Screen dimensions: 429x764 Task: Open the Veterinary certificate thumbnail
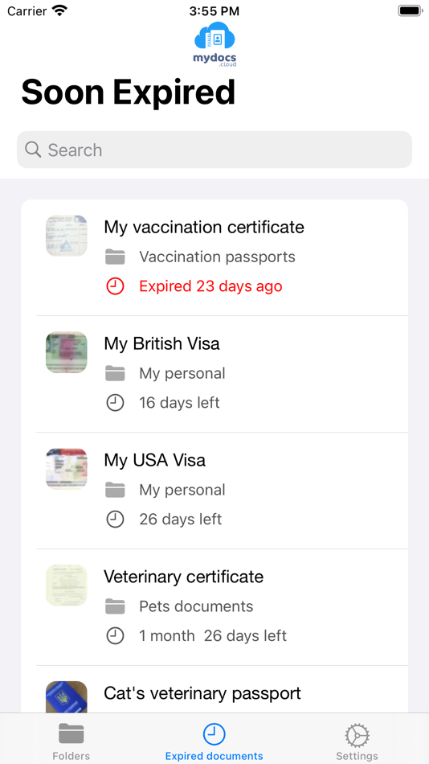click(x=66, y=585)
